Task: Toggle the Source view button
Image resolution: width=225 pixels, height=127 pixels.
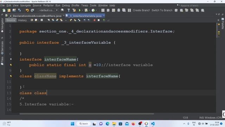Action: pyautogui.click(x=11, y=20)
